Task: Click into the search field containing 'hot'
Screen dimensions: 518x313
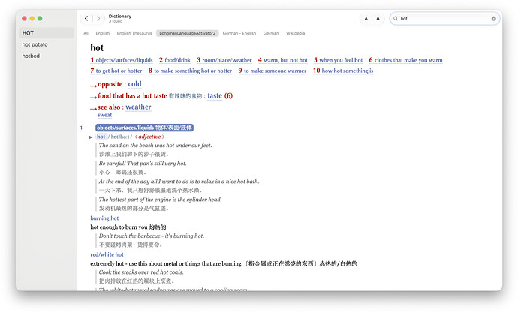Action: coord(444,19)
